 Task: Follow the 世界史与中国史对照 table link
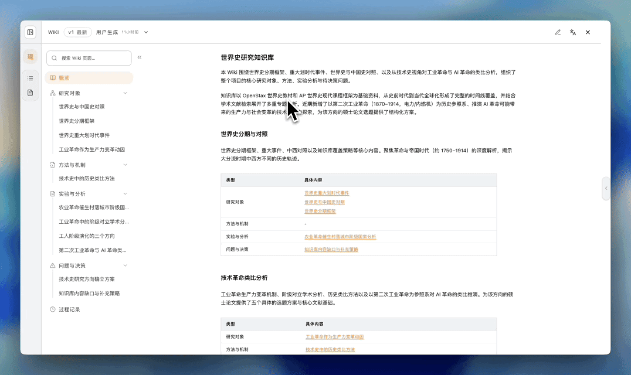(324, 202)
